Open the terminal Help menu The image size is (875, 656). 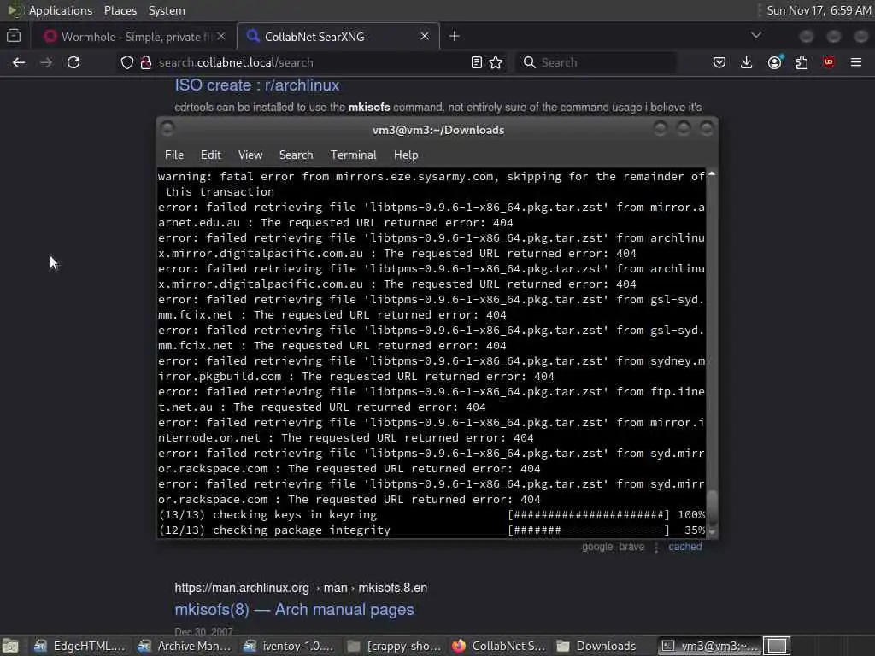(x=406, y=155)
